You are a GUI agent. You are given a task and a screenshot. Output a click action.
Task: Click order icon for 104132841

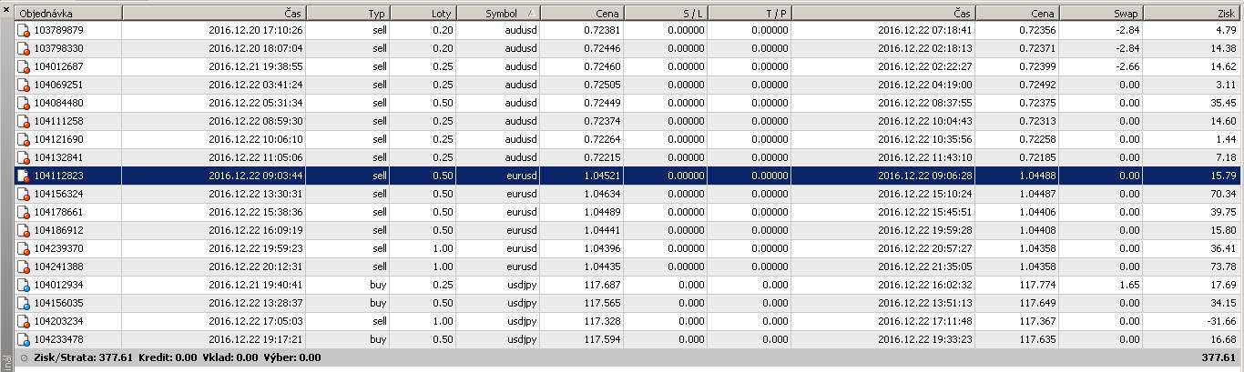[24, 157]
